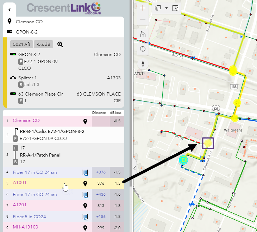Image resolution: width=257 pixels, height=232 pixels.
Task: Select the RR-A-1/Patch Panel row
Action: pyautogui.click(x=64, y=155)
